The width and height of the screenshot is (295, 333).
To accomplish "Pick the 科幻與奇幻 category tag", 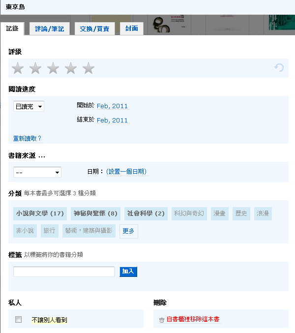I will (189, 213).
